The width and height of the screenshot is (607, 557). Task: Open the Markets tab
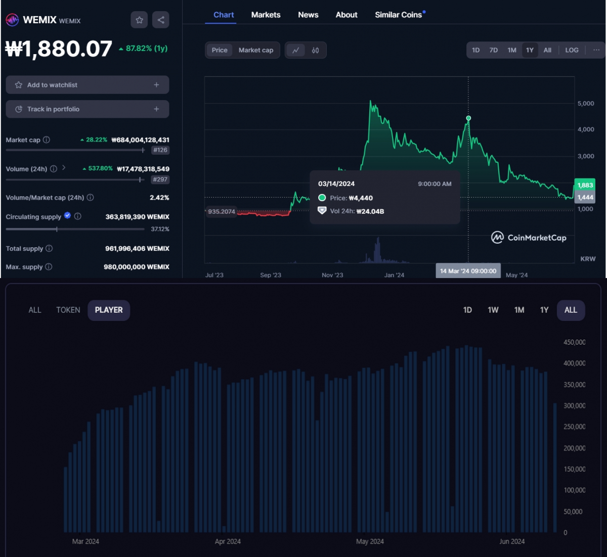[266, 15]
